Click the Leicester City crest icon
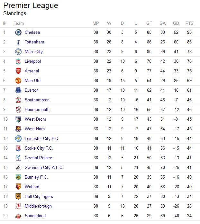The height and width of the screenshot is (224, 200). coord(18,138)
